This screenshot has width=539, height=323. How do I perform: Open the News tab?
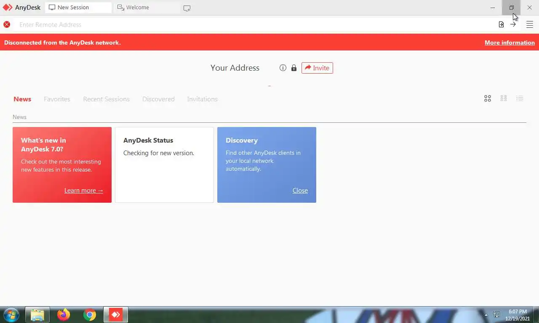[x=22, y=99]
